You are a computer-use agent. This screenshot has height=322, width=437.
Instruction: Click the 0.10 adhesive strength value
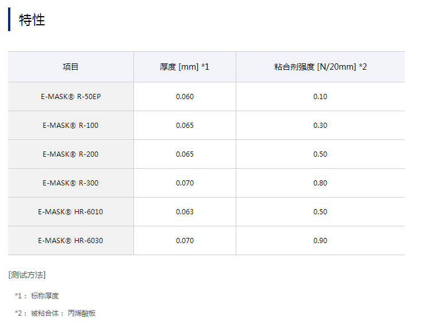click(x=320, y=96)
